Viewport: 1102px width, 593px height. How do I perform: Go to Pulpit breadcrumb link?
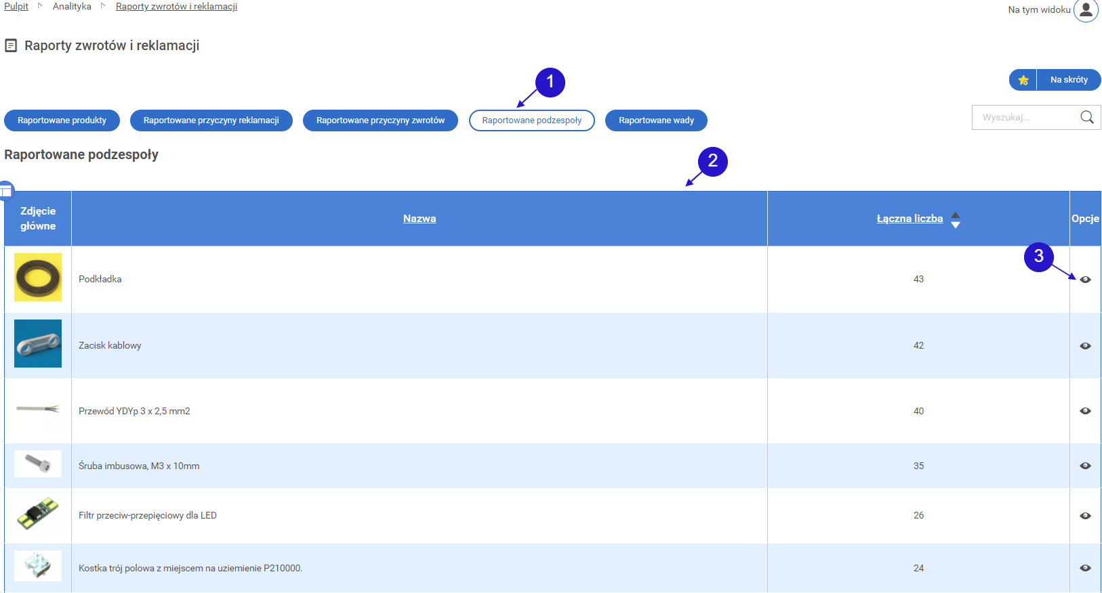click(16, 6)
